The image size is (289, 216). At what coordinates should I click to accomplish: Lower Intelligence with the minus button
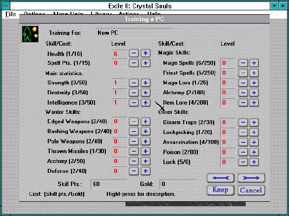point(134,103)
